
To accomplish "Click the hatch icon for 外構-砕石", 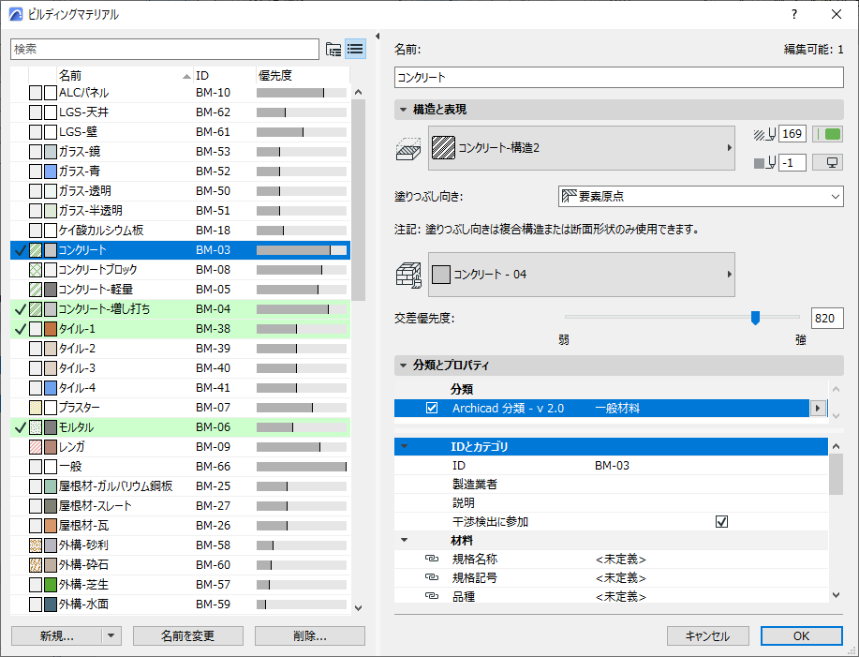I will [x=36, y=565].
